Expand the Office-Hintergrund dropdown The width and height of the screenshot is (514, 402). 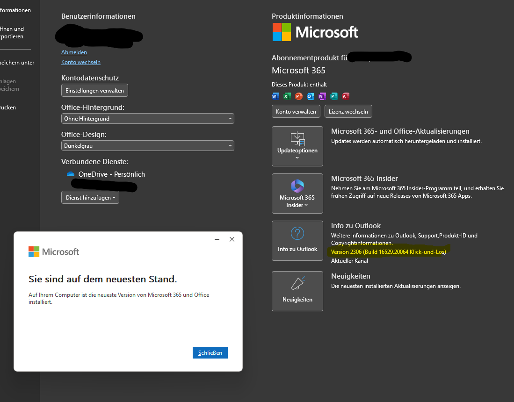point(148,119)
